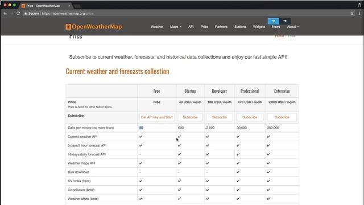Click the 3,000 calls per minute value

point(210,128)
